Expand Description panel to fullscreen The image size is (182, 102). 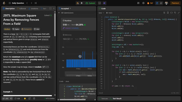coord(50,9)
